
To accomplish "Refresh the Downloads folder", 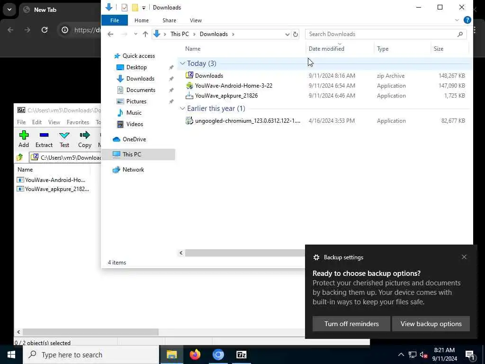I will 296,34.
